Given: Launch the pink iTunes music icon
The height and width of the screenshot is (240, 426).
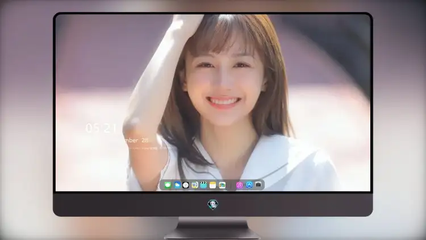Looking at the screenshot, I should (239, 185).
